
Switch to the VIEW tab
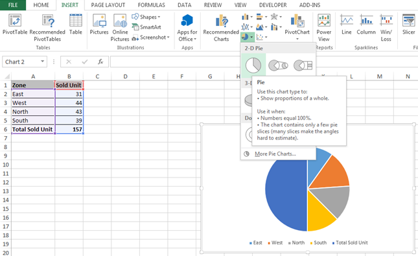[240, 5]
